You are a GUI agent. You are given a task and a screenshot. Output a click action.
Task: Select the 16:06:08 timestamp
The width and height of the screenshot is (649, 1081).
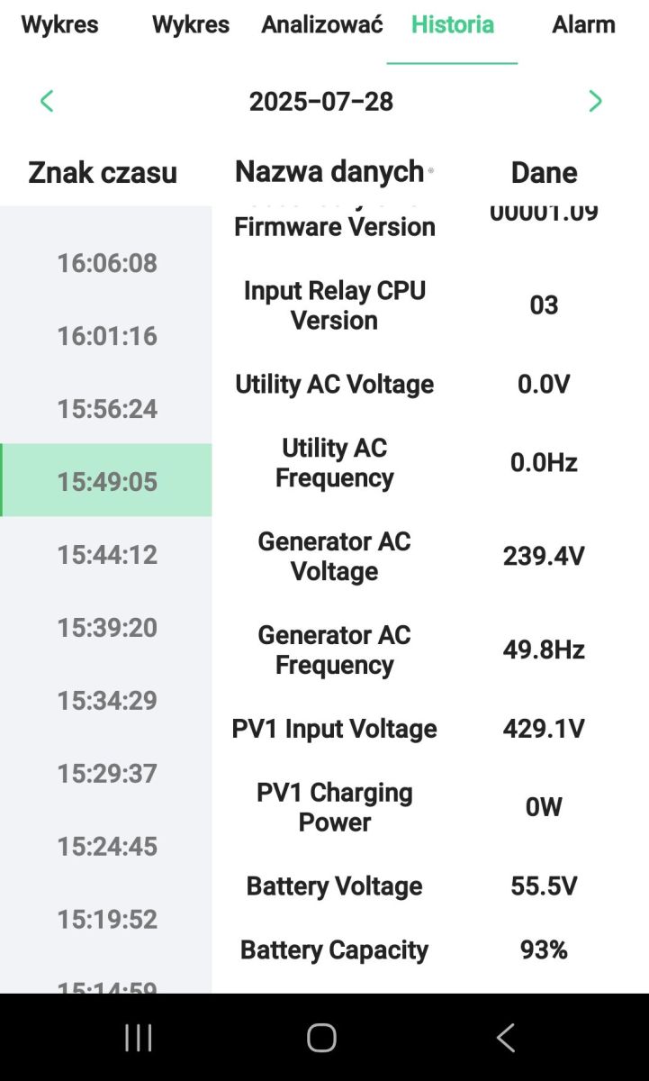[x=106, y=263]
